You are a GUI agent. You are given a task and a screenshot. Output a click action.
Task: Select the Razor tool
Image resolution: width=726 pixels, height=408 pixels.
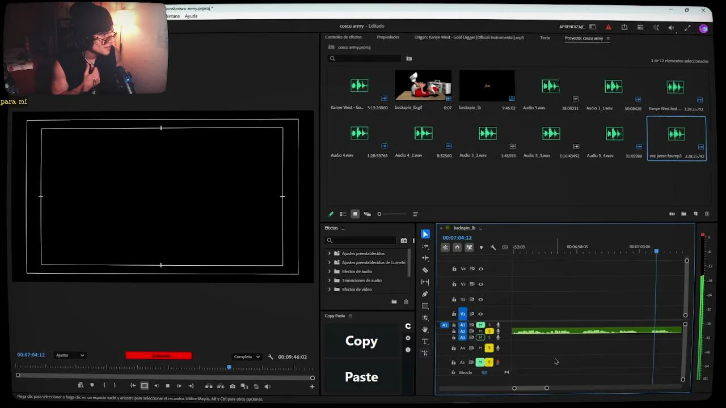(x=425, y=270)
